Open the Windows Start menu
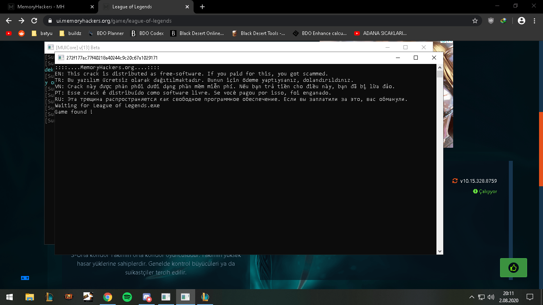This screenshot has width=543, height=305. point(10,297)
